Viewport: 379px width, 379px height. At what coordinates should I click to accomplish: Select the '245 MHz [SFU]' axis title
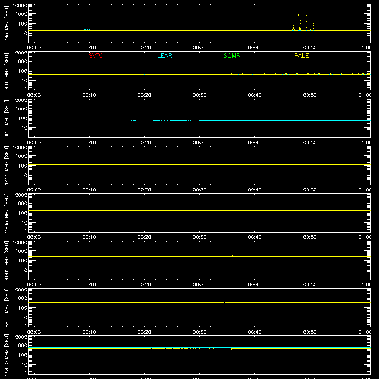click(7, 24)
